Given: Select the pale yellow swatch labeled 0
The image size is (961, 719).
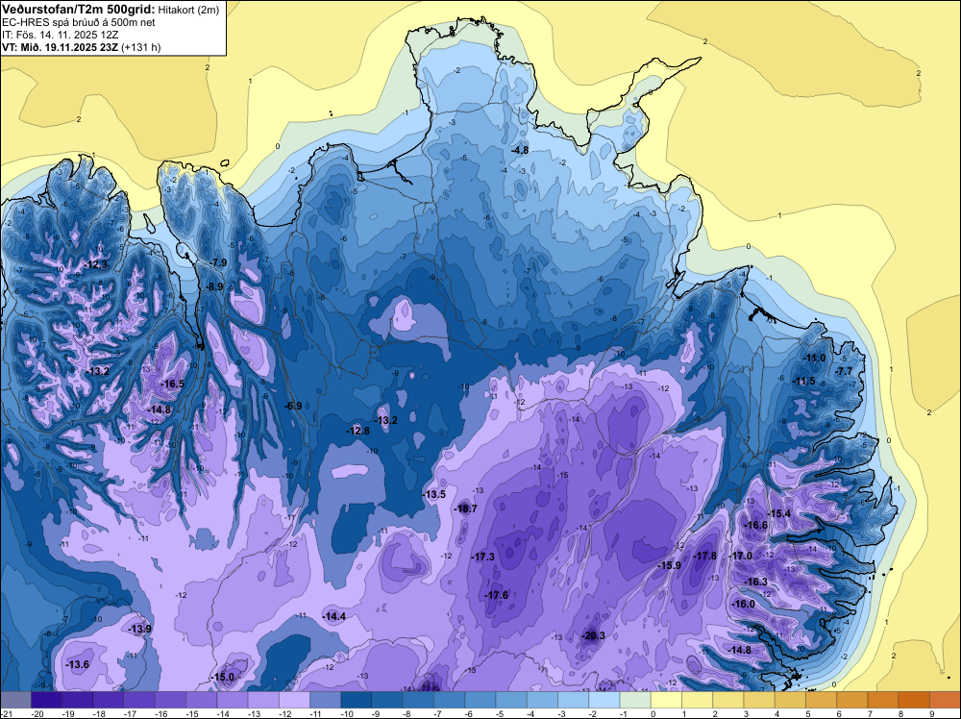Looking at the screenshot, I should [x=666, y=700].
